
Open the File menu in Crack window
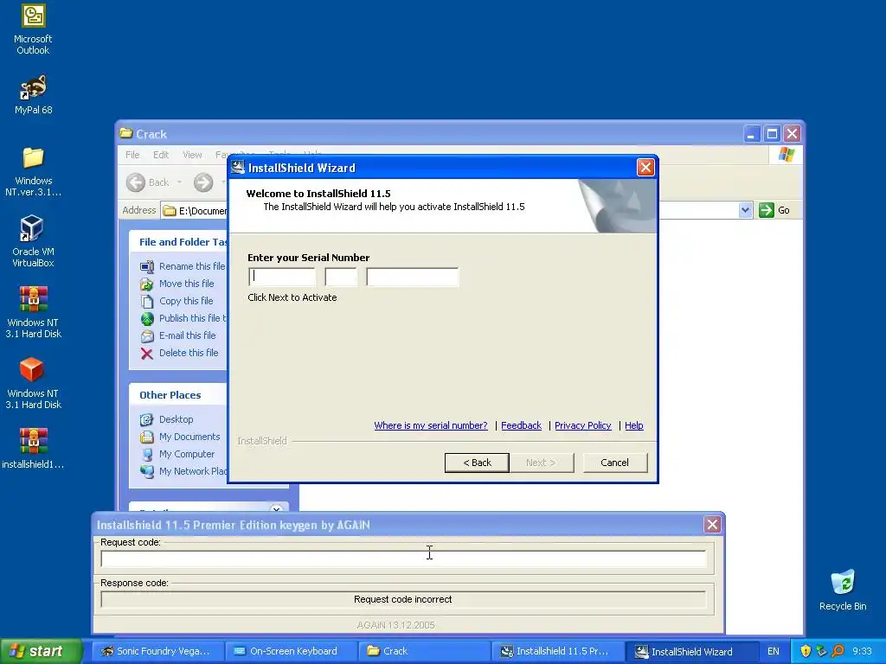pyautogui.click(x=132, y=155)
